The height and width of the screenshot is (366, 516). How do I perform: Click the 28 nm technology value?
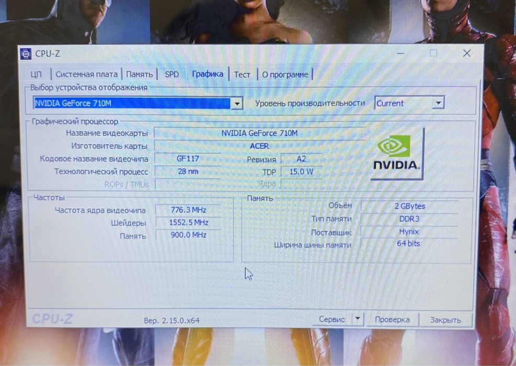pos(188,171)
